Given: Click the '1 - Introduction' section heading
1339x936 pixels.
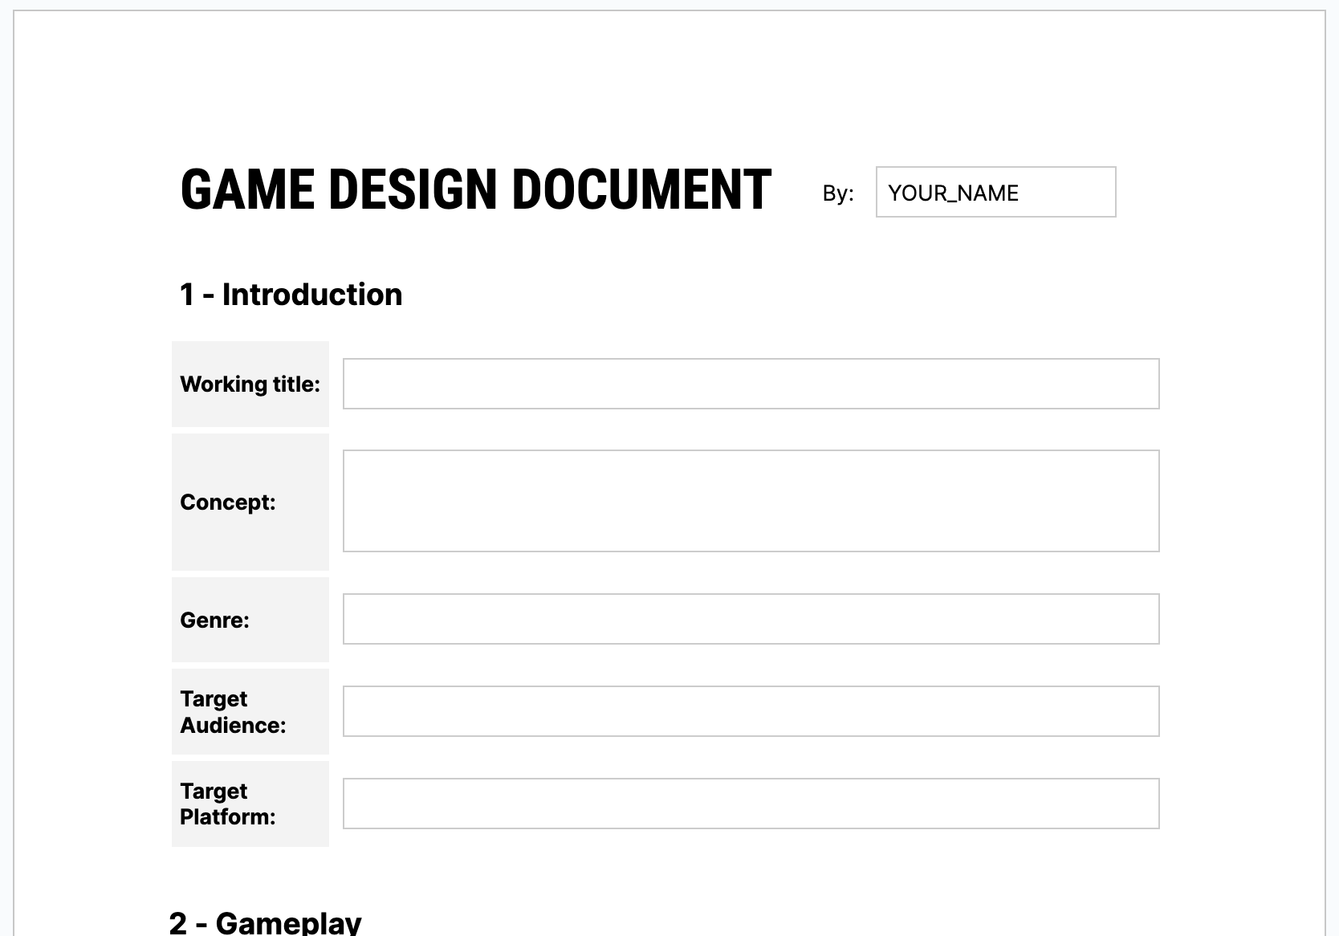Looking at the screenshot, I should [291, 294].
